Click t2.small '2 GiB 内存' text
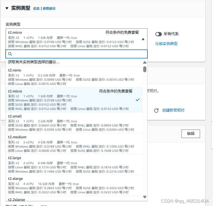213x206 pixels. [45, 121]
